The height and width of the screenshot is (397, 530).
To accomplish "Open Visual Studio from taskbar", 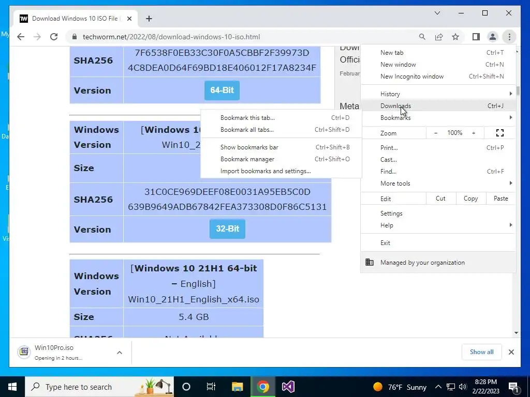I will 288,387.
